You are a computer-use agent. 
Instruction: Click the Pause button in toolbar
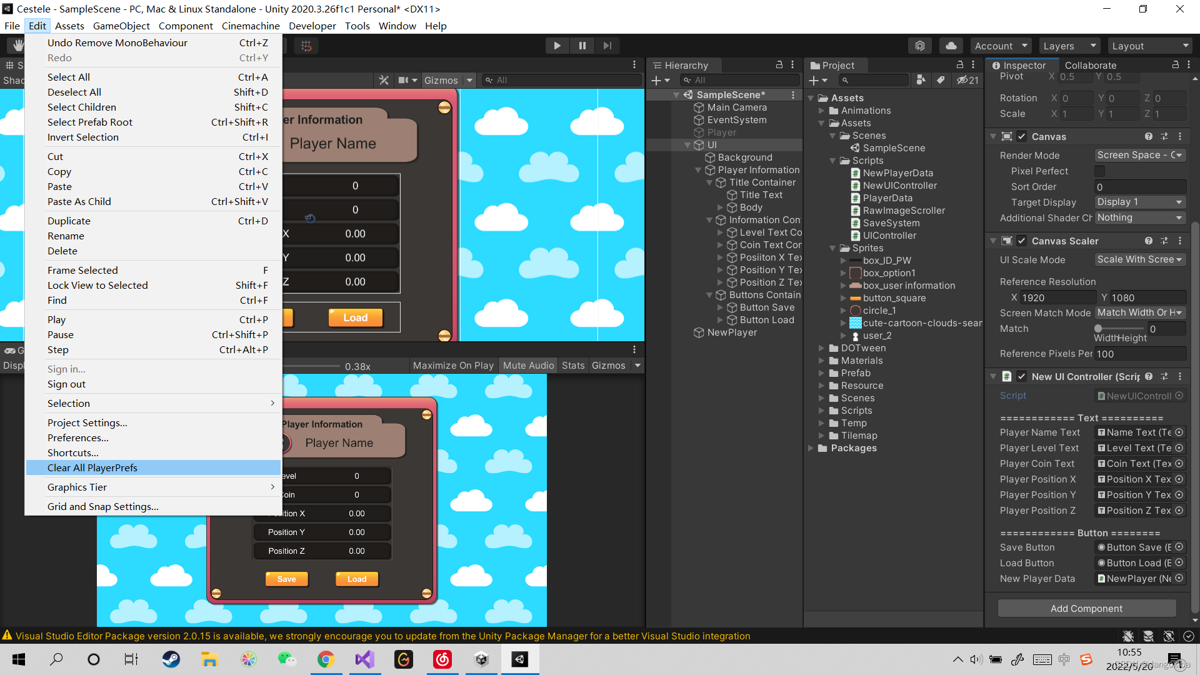point(582,46)
